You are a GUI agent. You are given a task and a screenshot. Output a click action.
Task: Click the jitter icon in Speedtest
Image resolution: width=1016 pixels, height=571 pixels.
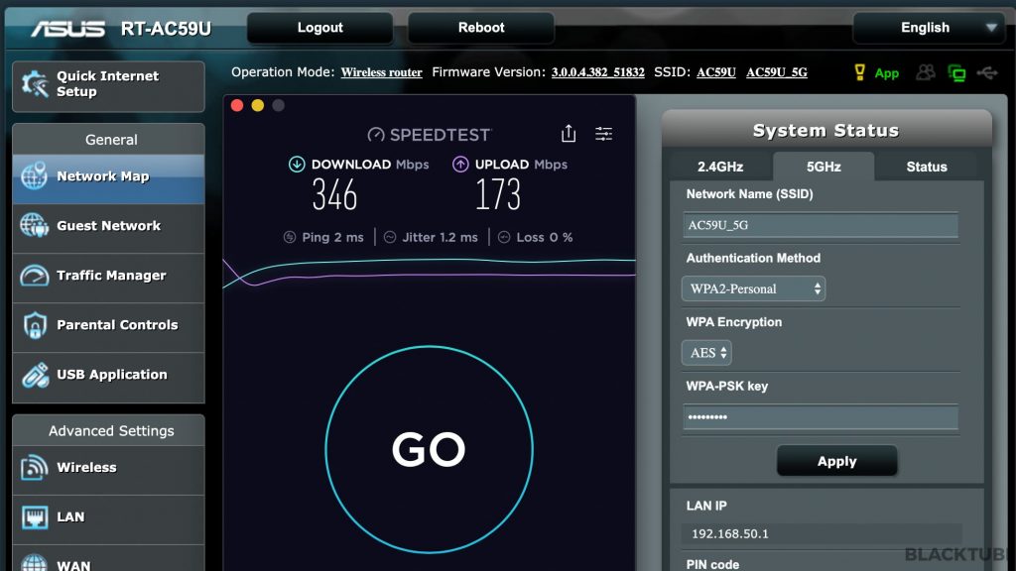click(x=389, y=238)
